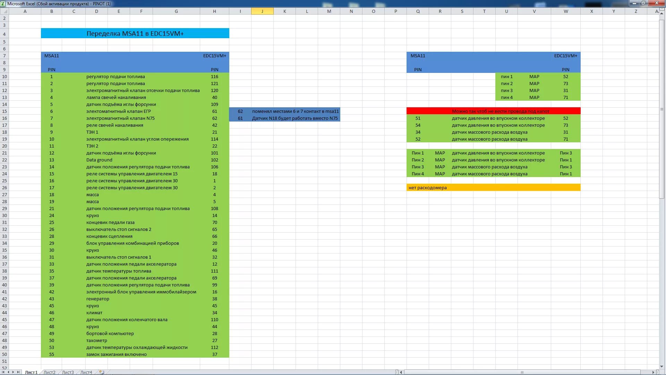Jump to first sheet tab navigation arrow
This screenshot has height=375, width=666.
click(x=3, y=372)
